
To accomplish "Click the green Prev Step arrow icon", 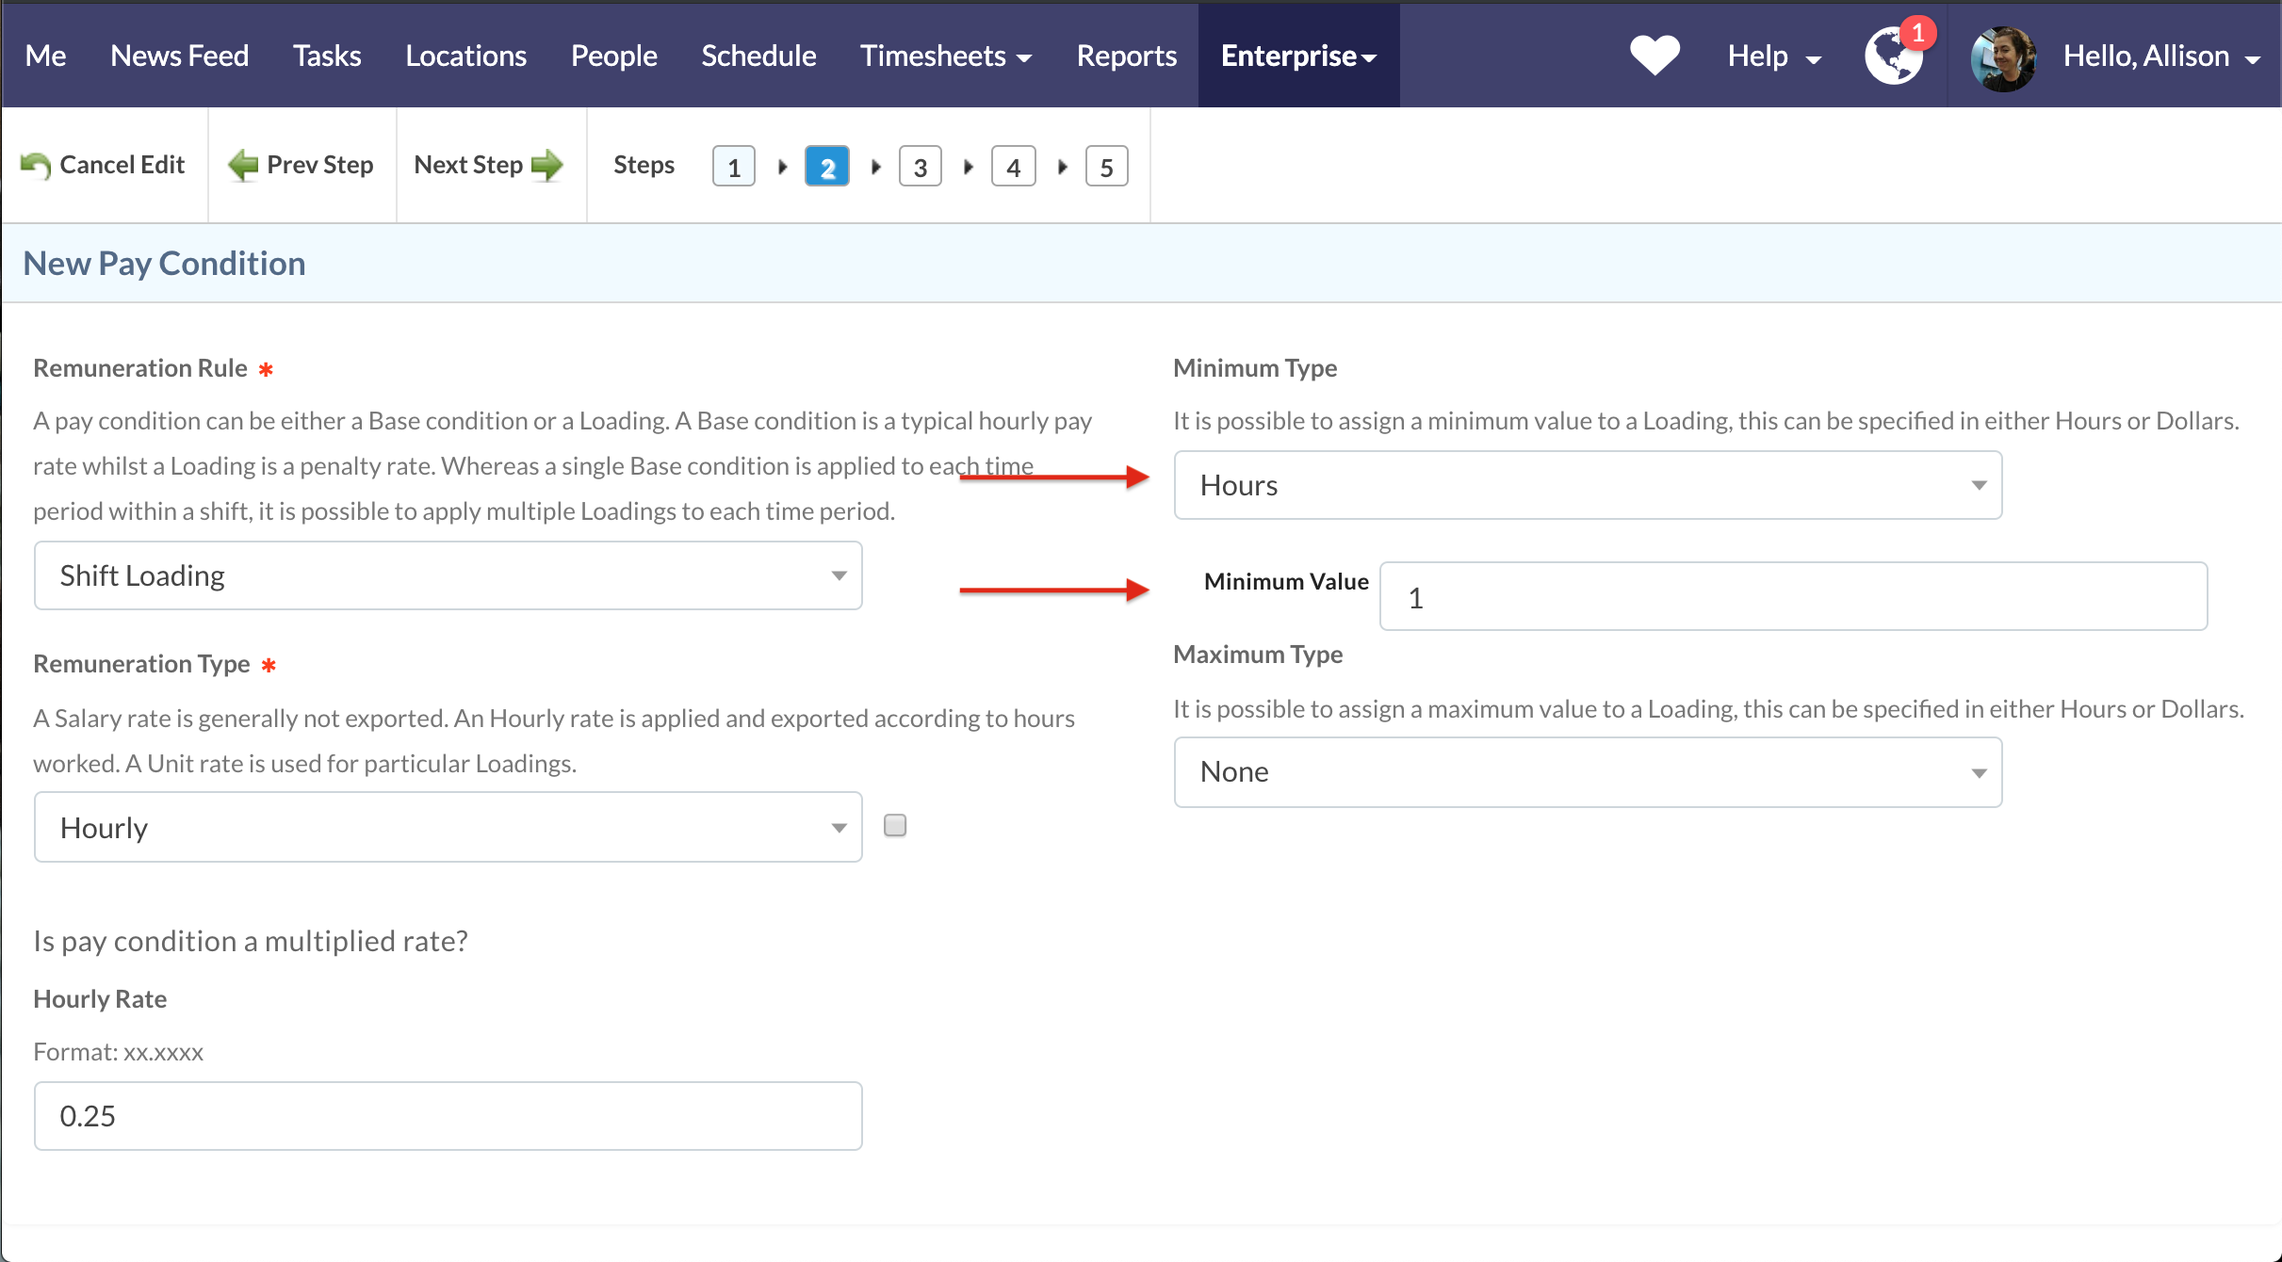I will coord(243,166).
